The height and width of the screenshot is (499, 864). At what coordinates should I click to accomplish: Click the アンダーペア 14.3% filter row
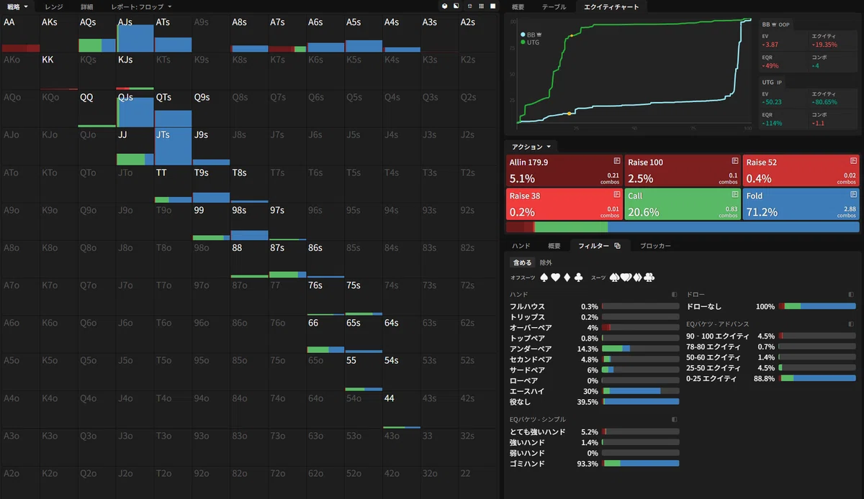(x=594, y=349)
